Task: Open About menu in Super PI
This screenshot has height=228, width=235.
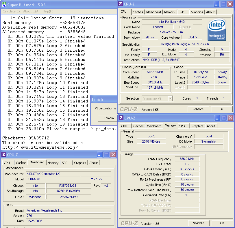Action: pyautogui.click(x=31, y=11)
